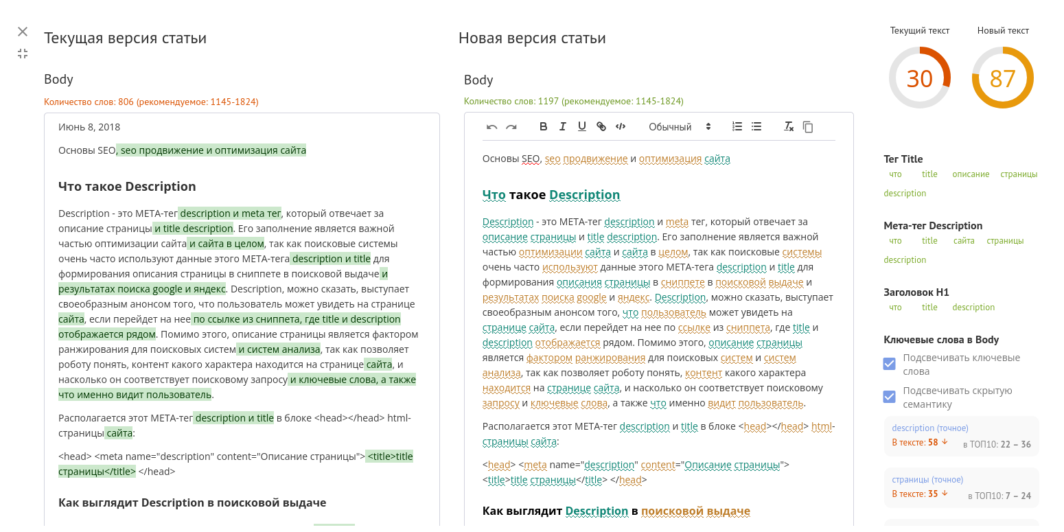The height and width of the screenshot is (532, 1064).
Task: Click the Июнь 8, 2018 date line
Action: coord(89,127)
